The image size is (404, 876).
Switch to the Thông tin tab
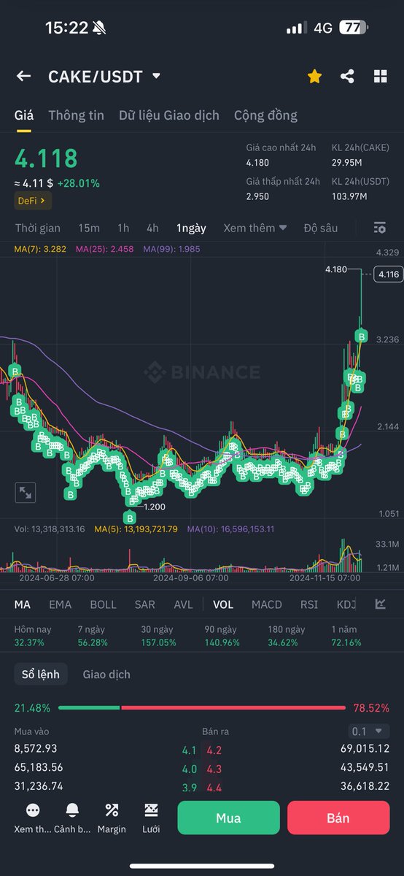(x=76, y=115)
